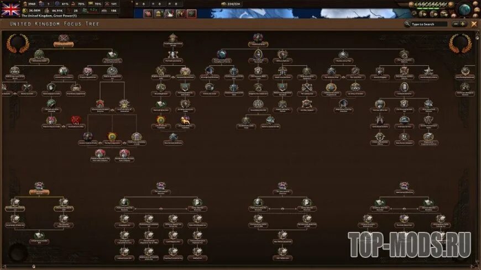481x270 pixels.
Task: Select the Union Jack focus with highlighted label
Action: [39, 188]
